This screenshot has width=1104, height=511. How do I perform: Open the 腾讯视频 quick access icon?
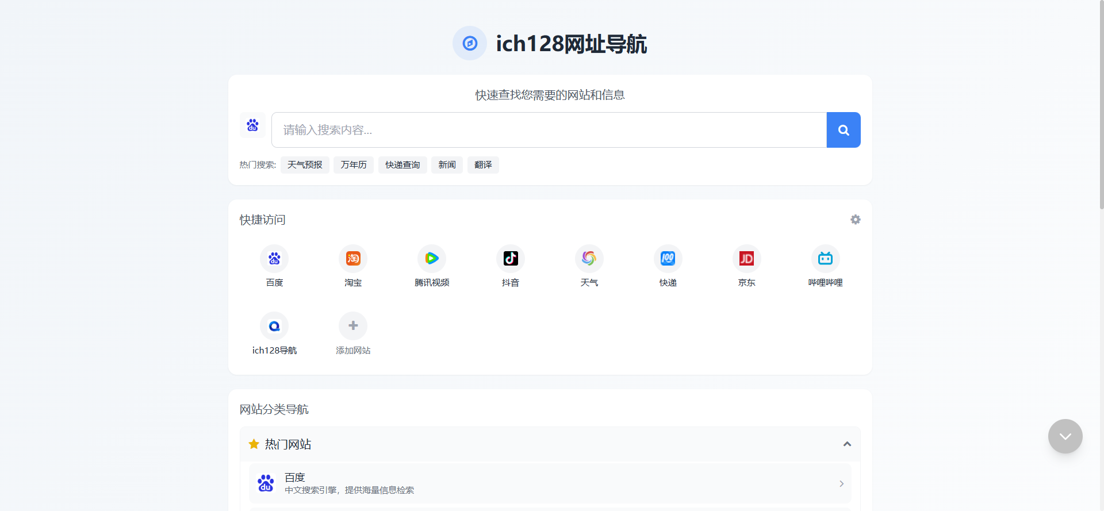432,259
